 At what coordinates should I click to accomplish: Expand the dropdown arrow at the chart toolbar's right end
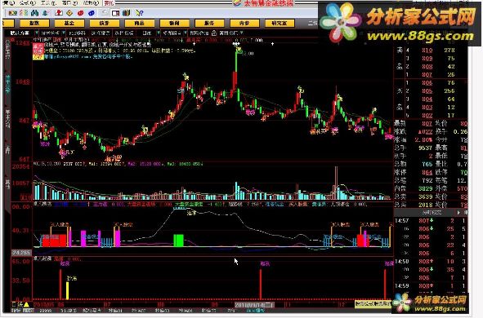coord(241,33)
